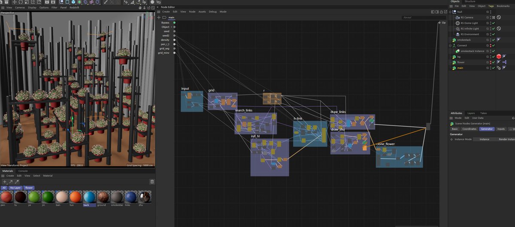
Task: Open the Assets menu in Node Editor
Action: point(202,12)
